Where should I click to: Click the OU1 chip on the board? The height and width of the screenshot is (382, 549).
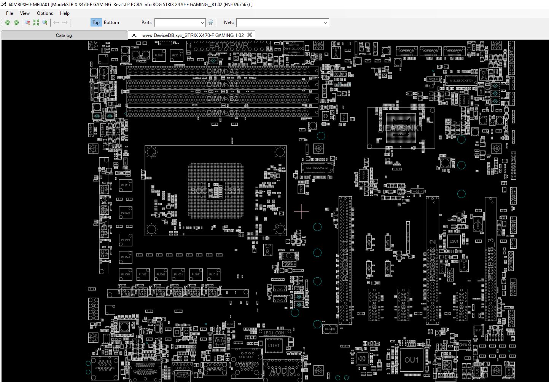coord(411,360)
